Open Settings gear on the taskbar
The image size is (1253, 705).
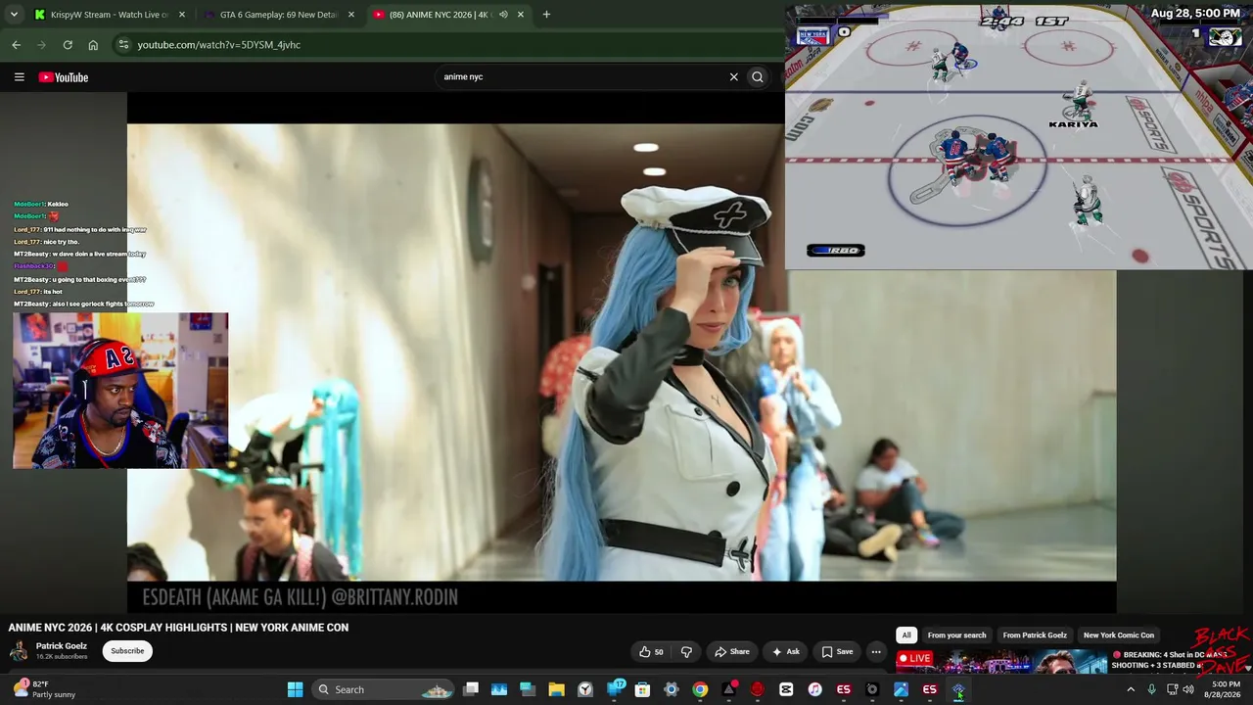[x=672, y=689]
